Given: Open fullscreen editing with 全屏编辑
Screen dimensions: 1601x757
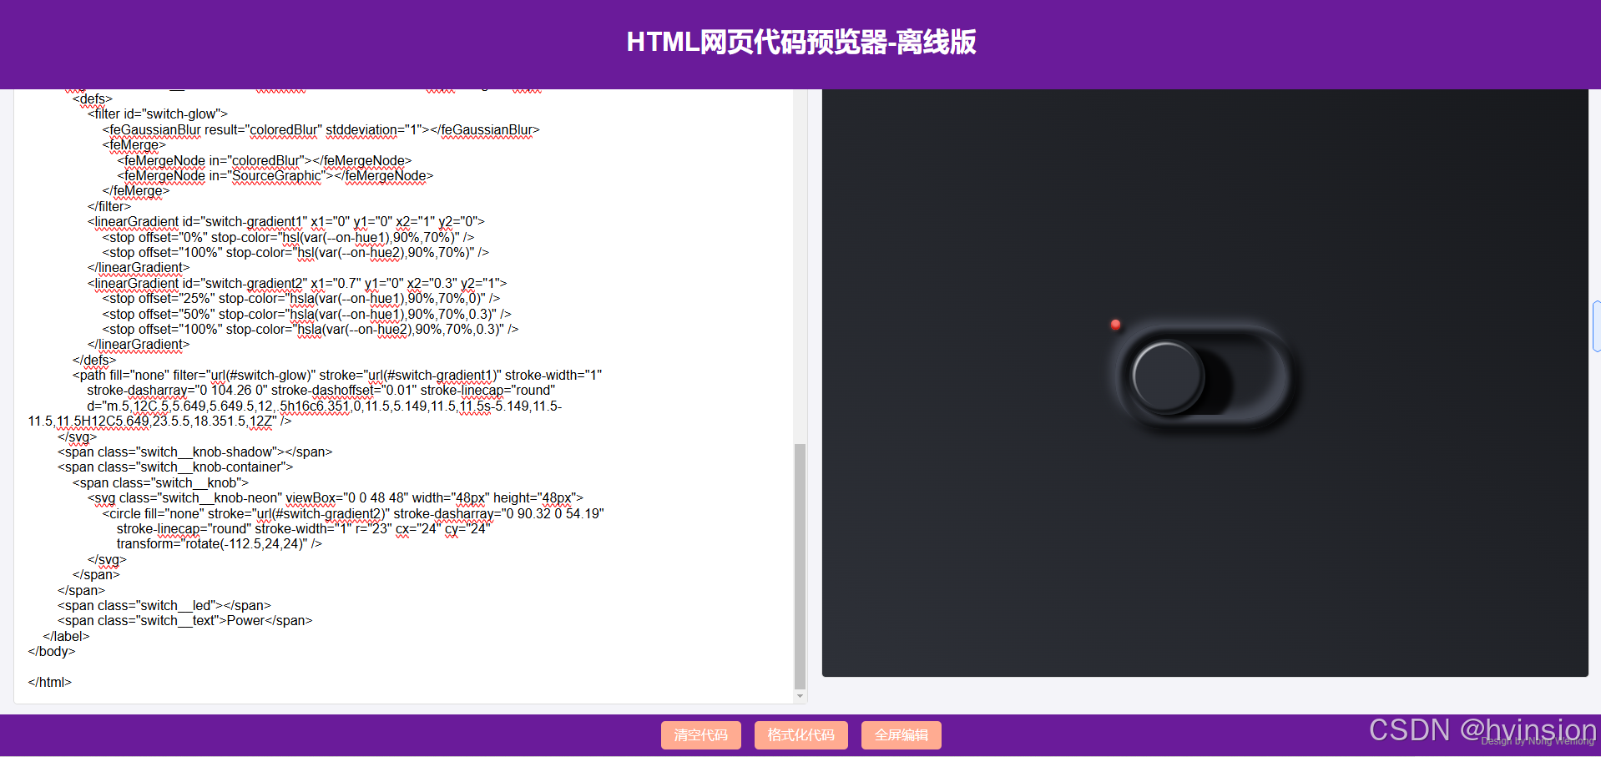Looking at the screenshot, I should point(902,735).
